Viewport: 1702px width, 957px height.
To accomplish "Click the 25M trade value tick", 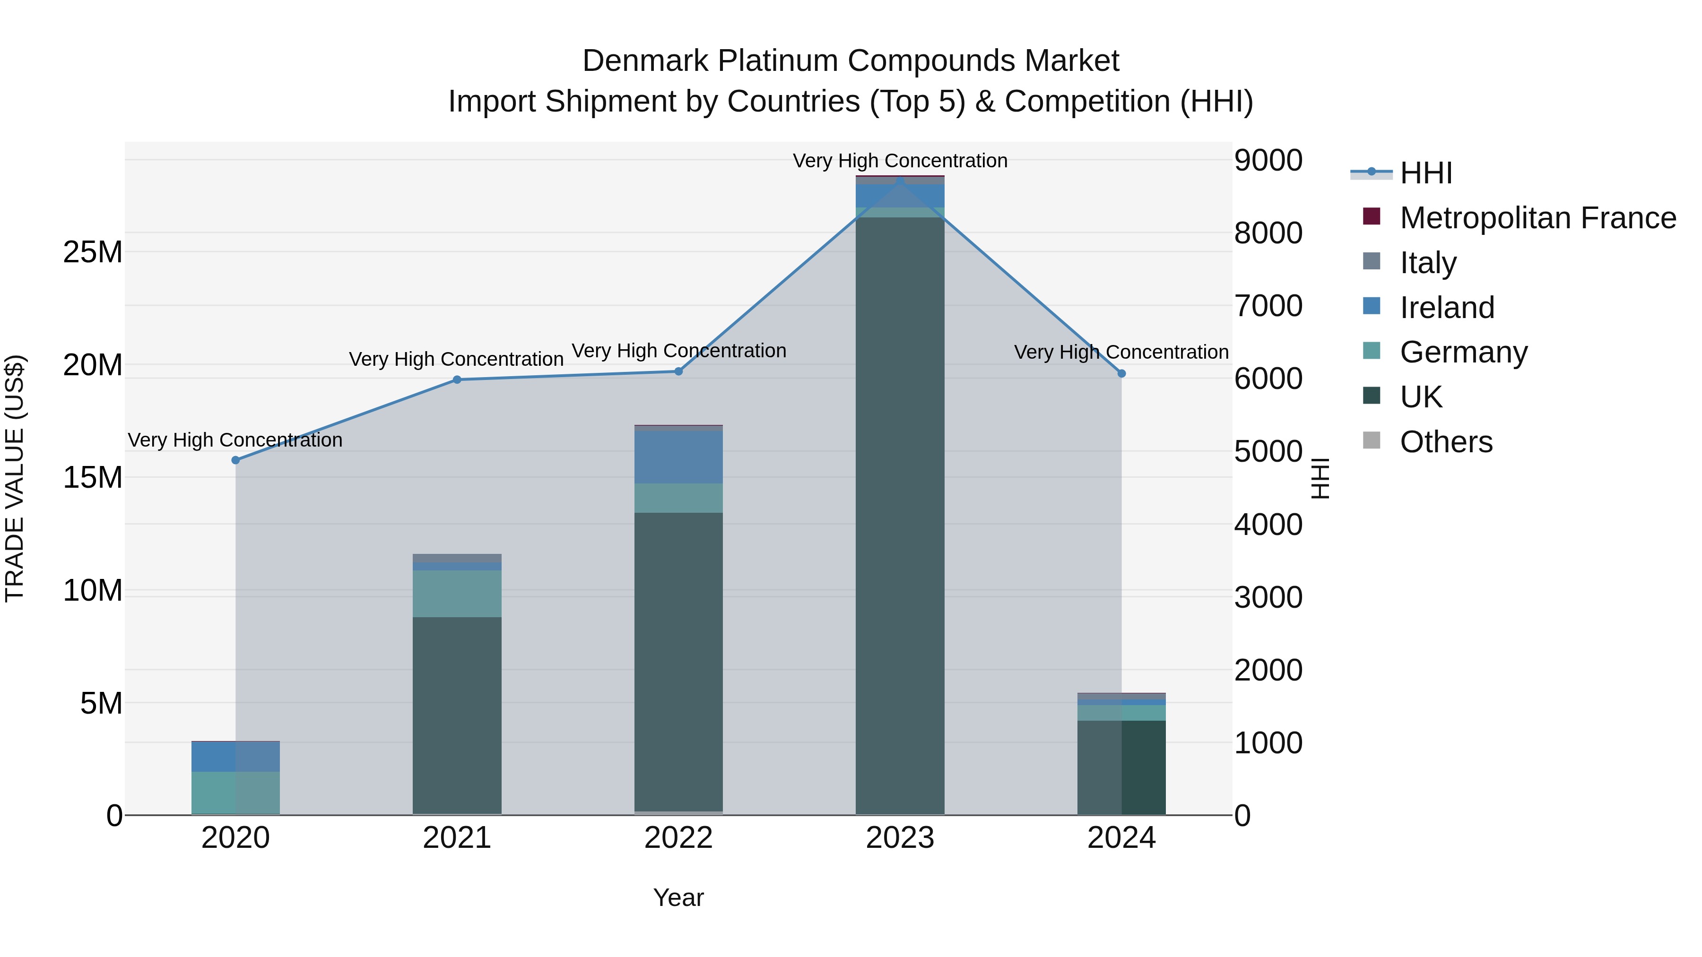I will (93, 252).
